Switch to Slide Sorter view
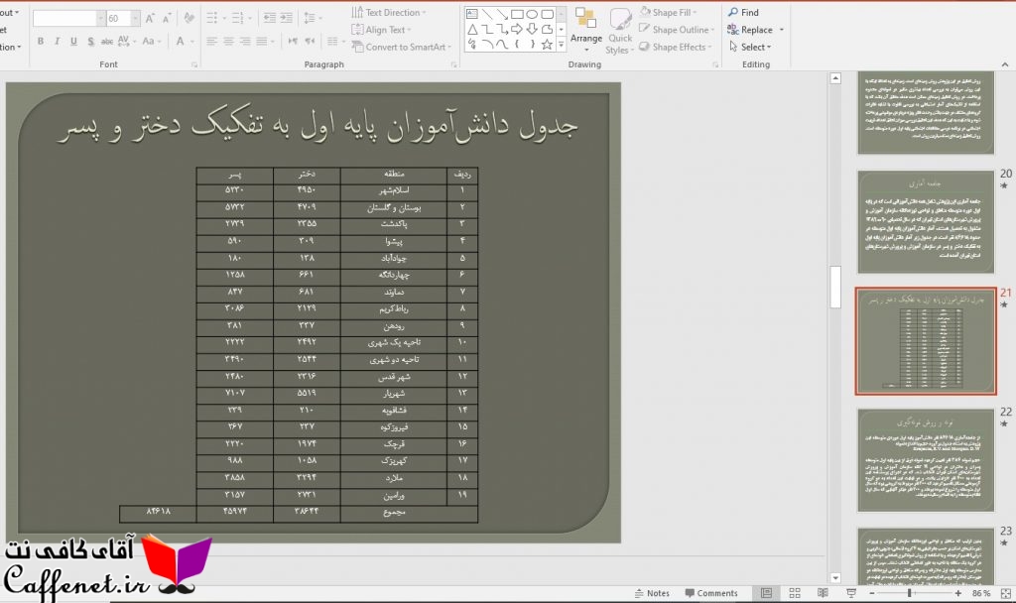Image resolution: width=1016 pixels, height=603 pixels. 795,593
